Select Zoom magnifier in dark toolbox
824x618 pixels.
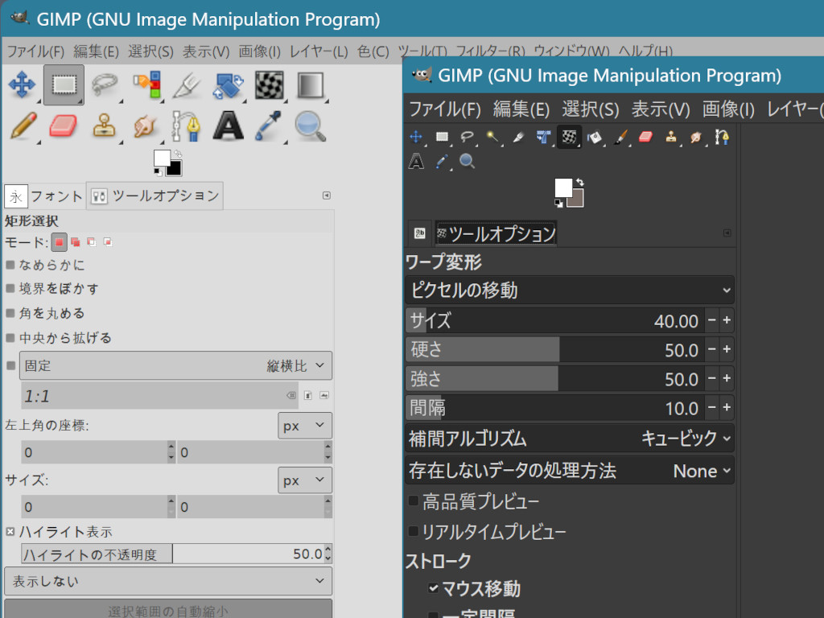[x=468, y=161]
